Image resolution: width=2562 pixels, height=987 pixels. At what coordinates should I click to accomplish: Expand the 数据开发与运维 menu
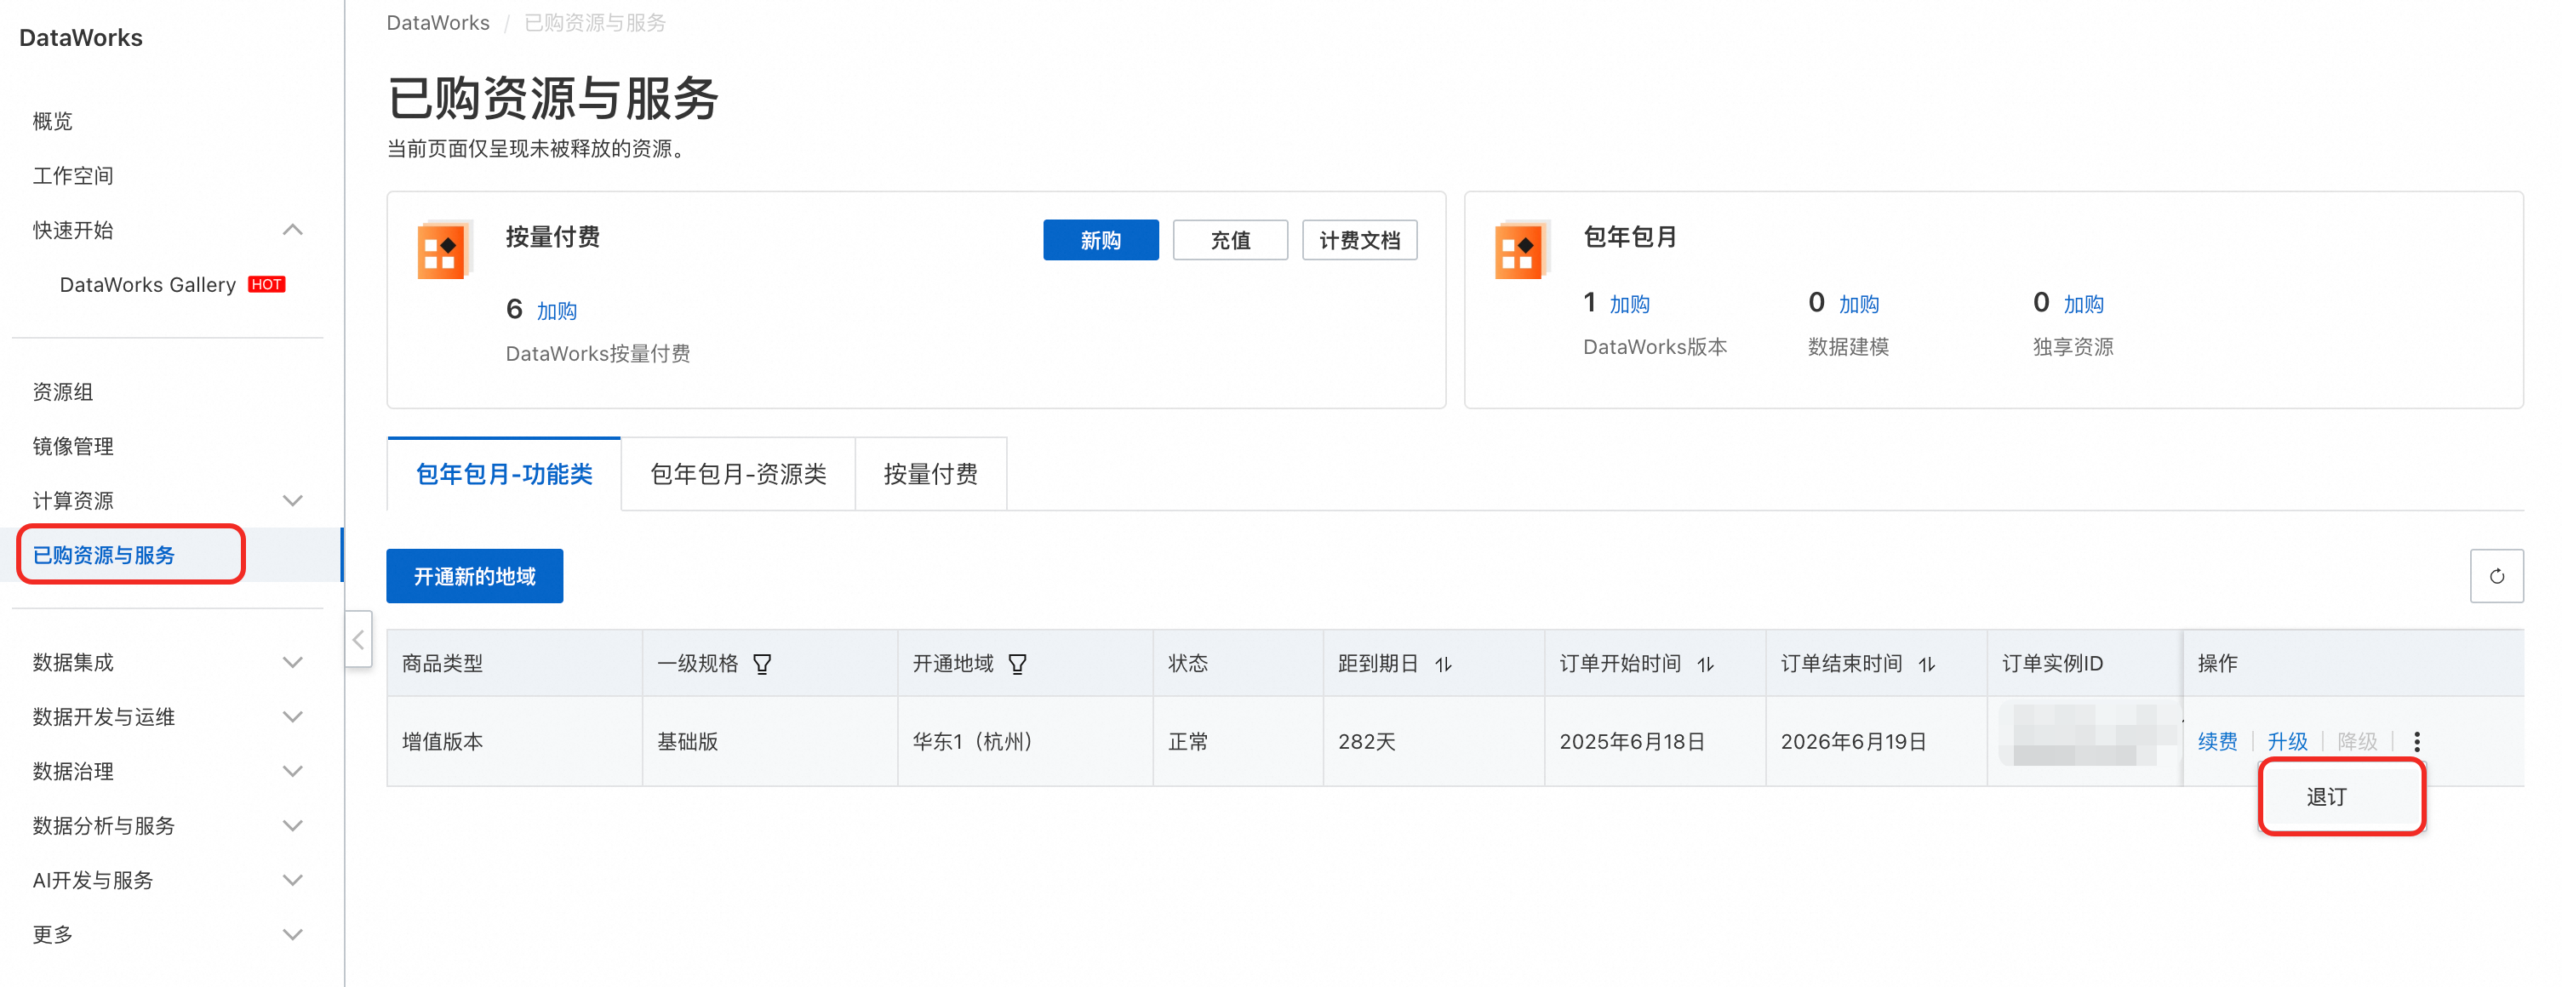[x=293, y=716]
